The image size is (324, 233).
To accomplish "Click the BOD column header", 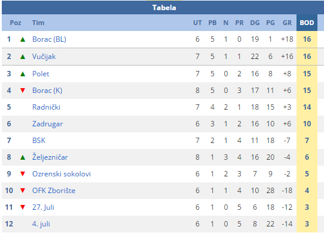I will [x=307, y=23].
